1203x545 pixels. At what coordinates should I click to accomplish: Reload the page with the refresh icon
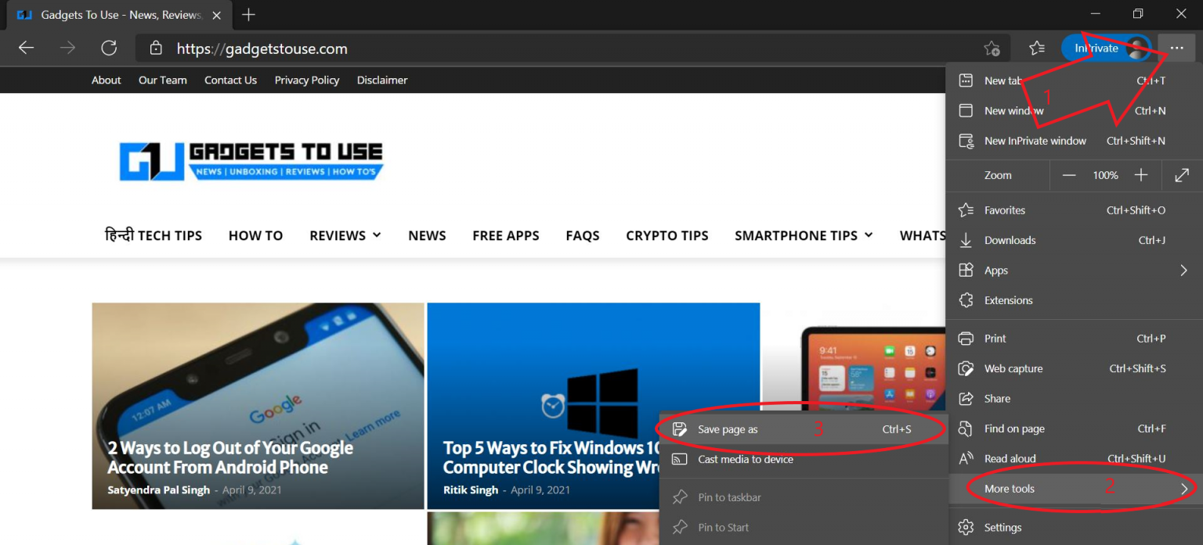click(x=109, y=48)
